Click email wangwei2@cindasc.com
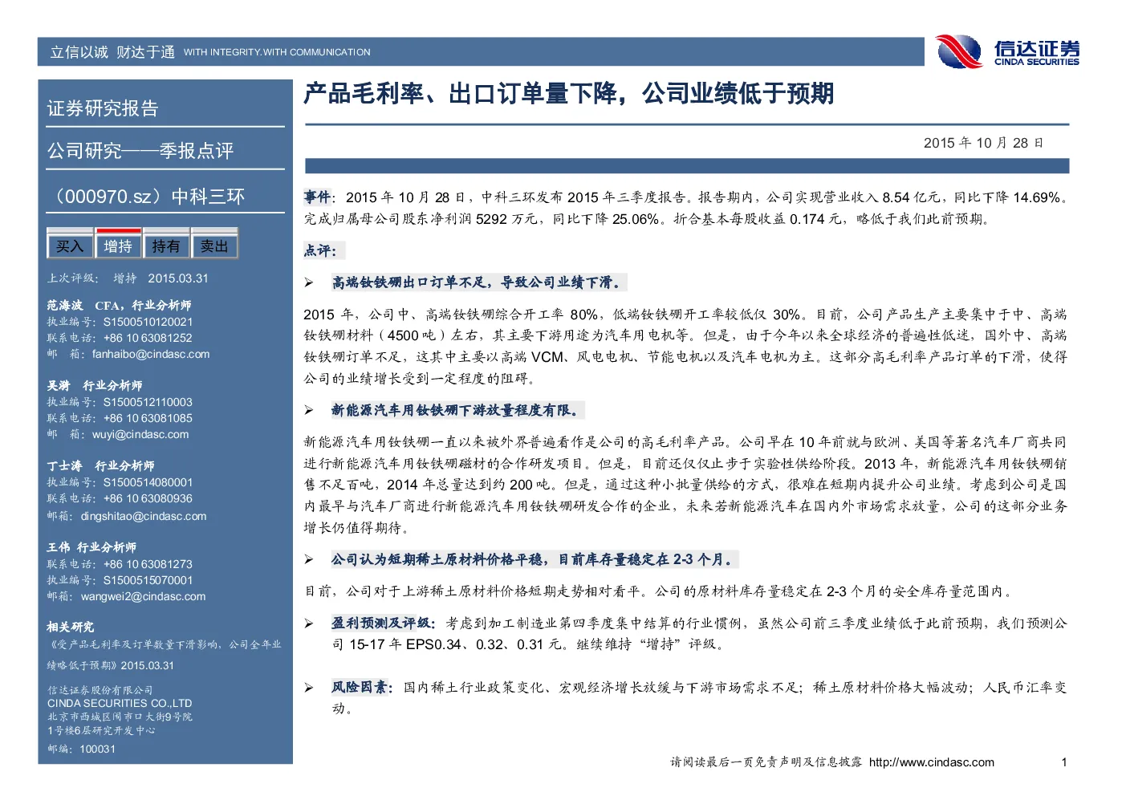Viewport: 1126px width, 796px height. pos(143,596)
